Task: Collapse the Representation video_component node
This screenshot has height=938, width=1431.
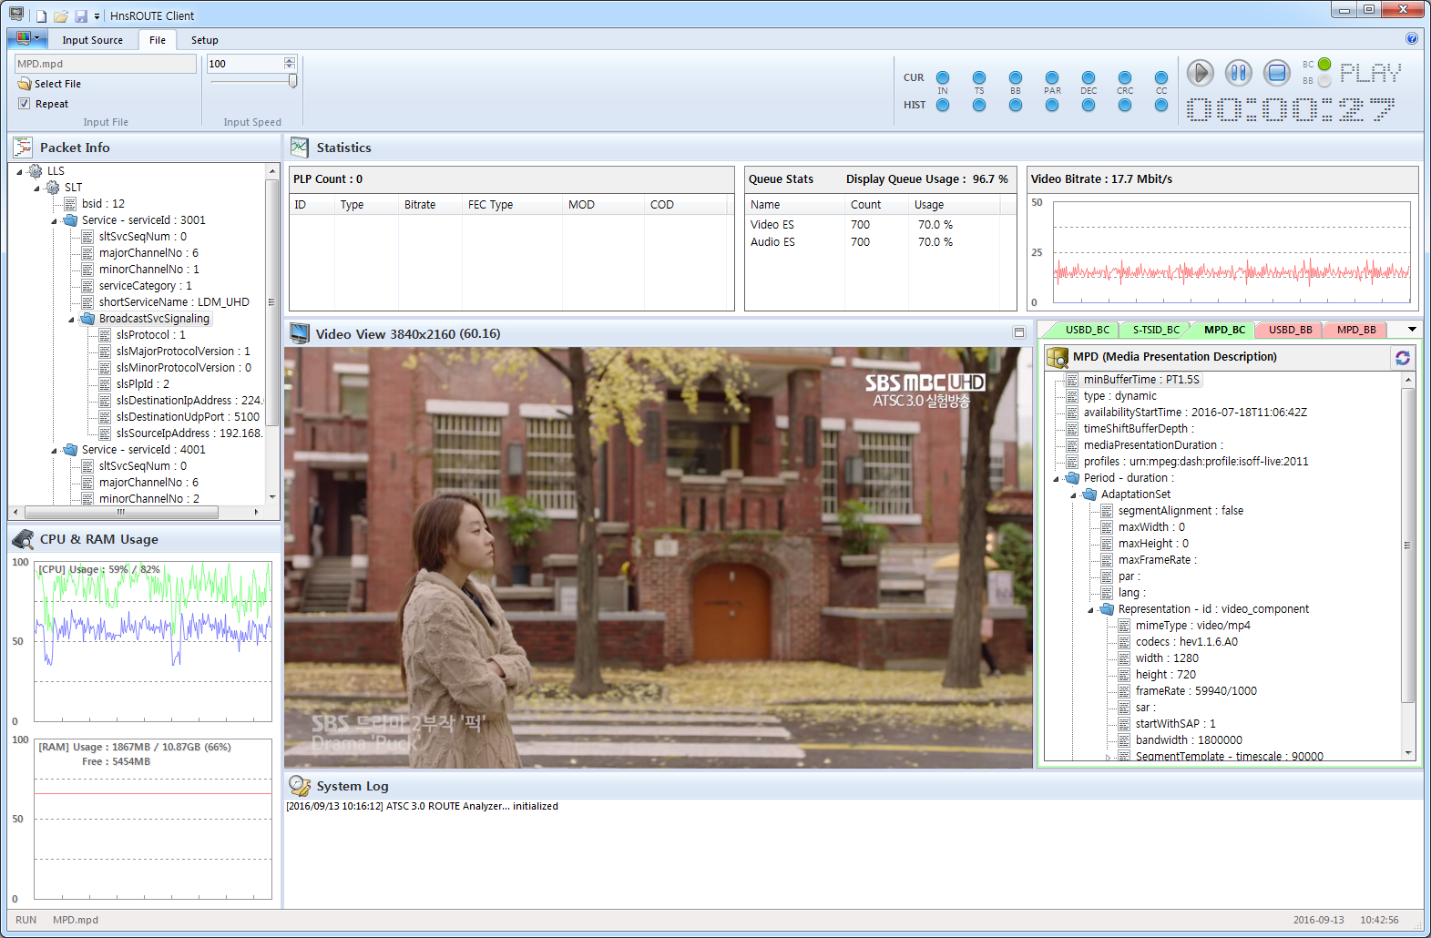Action: pyautogui.click(x=1091, y=610)
